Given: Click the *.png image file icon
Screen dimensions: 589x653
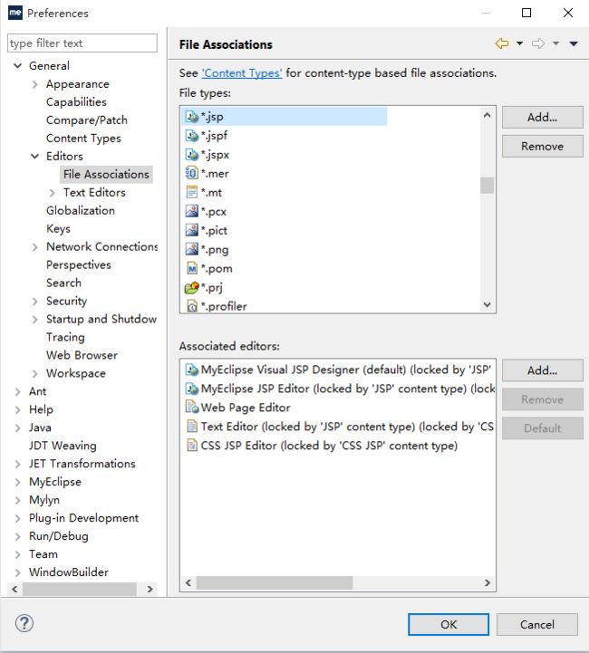Looking at the screenshot, I should click(x=191, y=249).
